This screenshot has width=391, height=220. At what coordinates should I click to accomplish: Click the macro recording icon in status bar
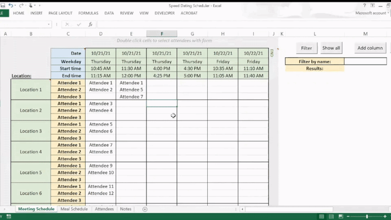coord(9,217)
